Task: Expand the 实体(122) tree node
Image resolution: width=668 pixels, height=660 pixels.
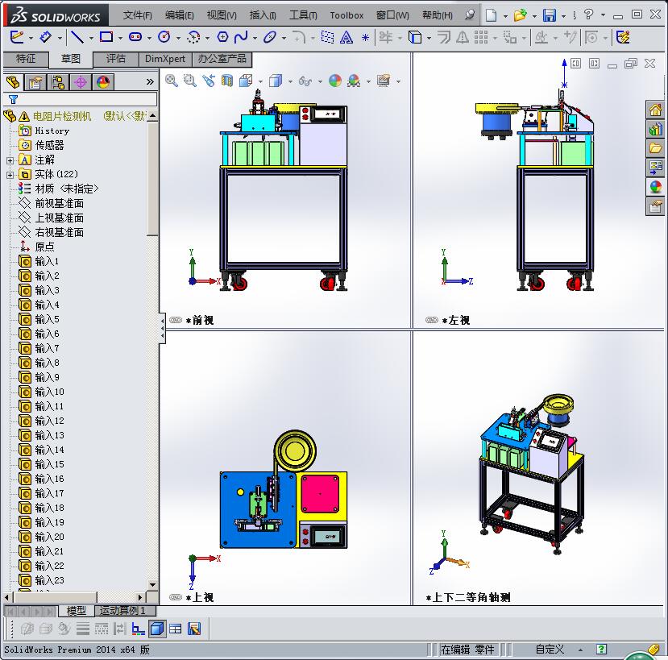Action: [x=10, y=175]
